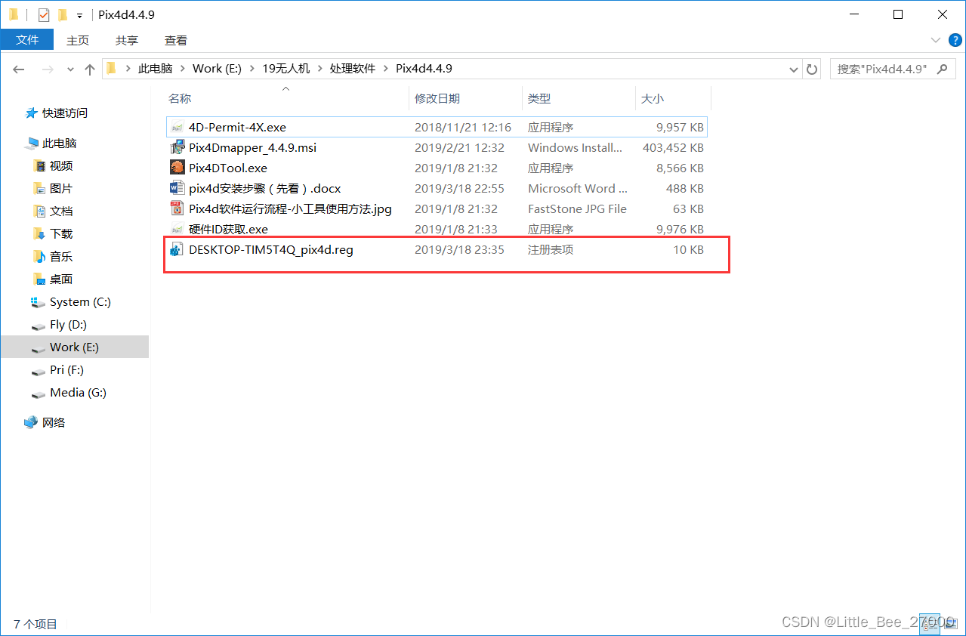Screen dimensions: 966x636
Task: Refresh the current folder view
Action: pyautogui.click(x=812, y=69)
